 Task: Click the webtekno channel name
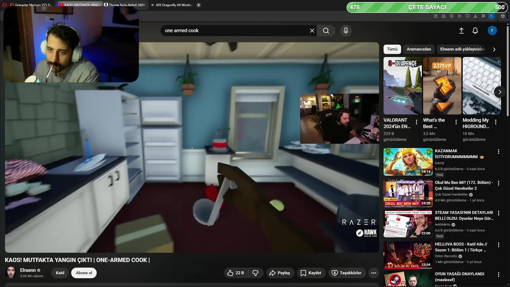point(443,224)
